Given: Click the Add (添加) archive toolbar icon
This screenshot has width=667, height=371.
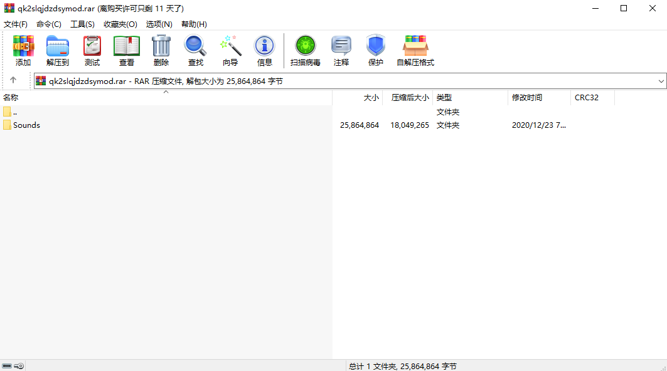Looking at the screenshot, I should 23,46.
